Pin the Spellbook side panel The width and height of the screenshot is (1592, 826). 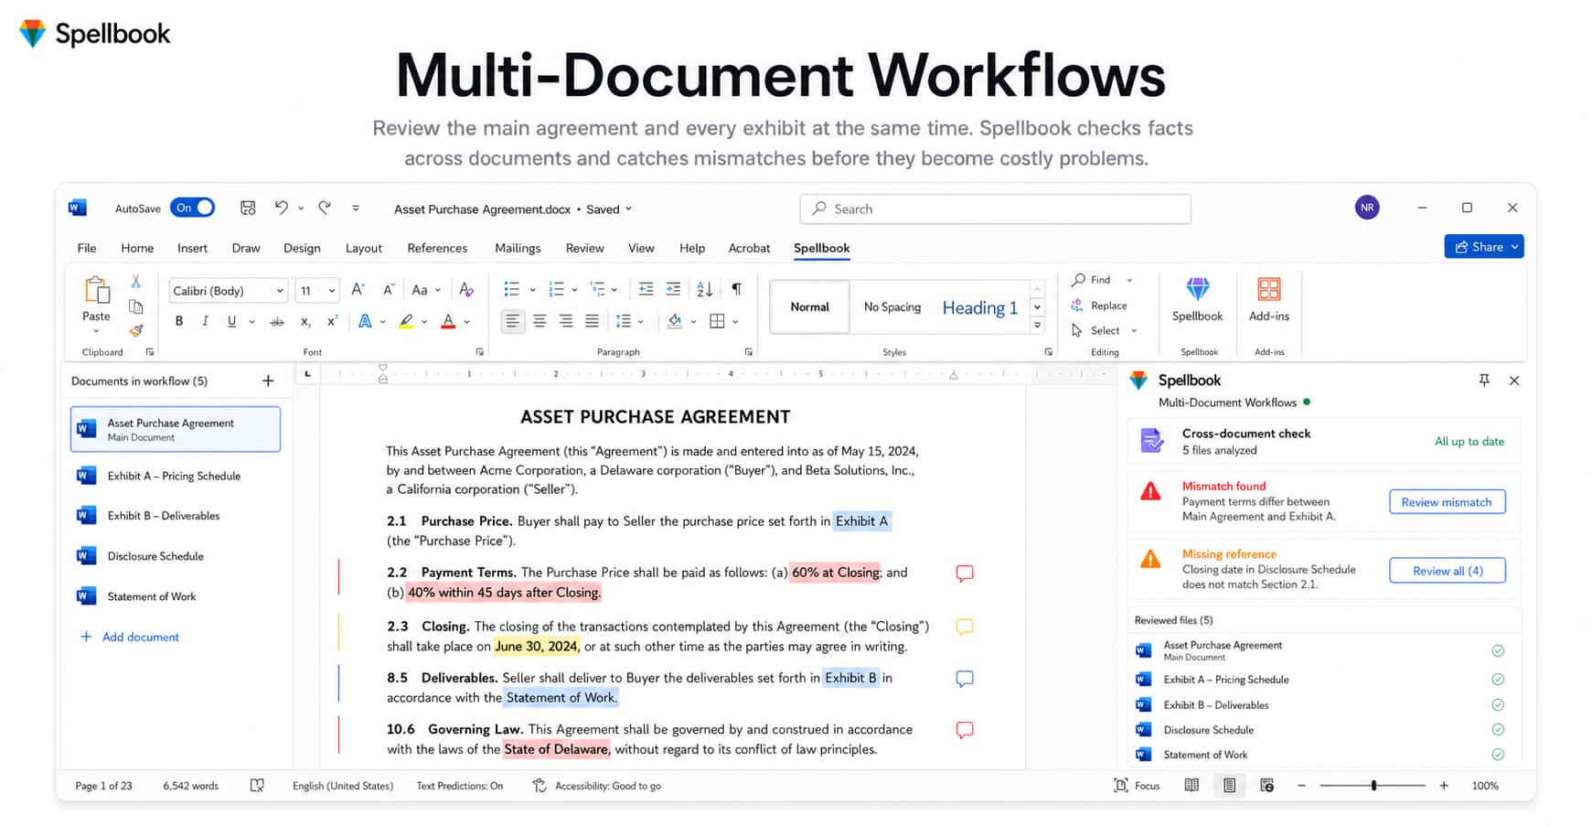point(1484,380)
